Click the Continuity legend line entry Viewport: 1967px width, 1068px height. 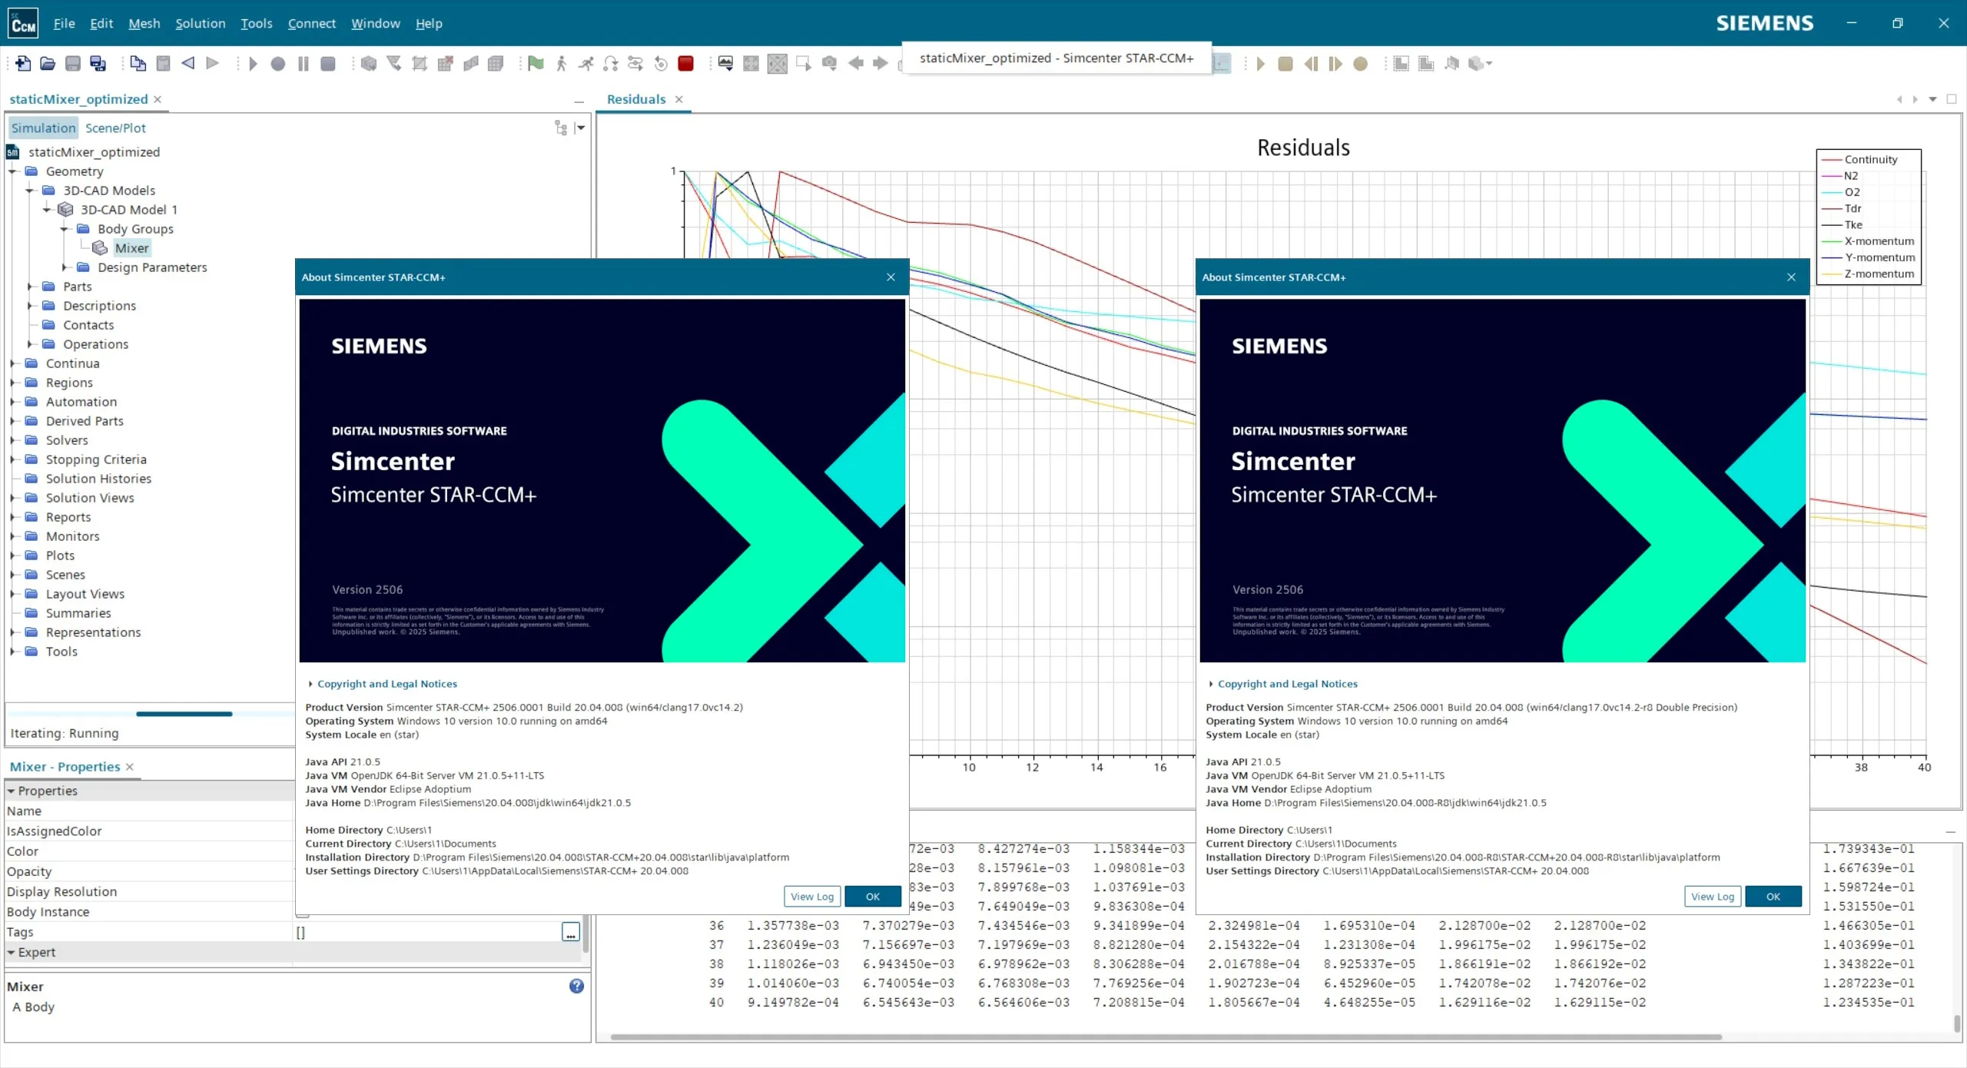coord(1859,159)
